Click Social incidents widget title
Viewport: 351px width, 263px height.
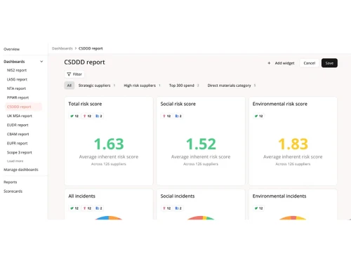coord(178,196)
